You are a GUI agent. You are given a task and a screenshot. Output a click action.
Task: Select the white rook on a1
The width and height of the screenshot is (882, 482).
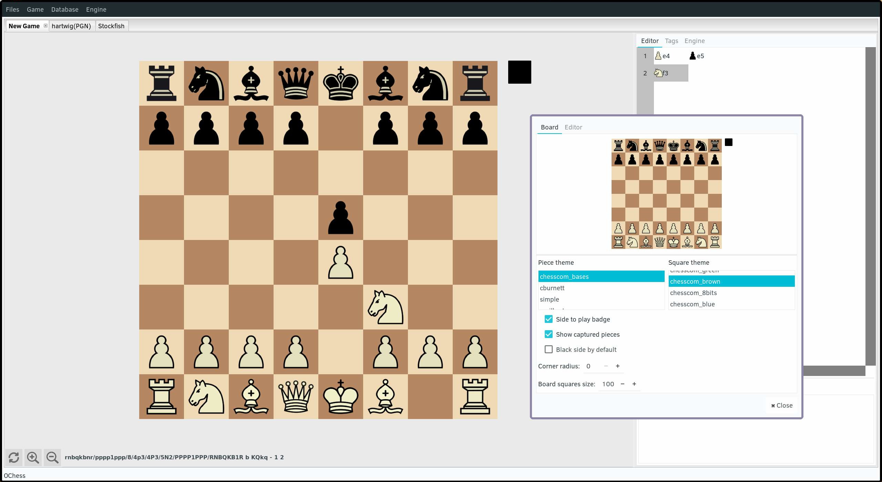(x=161, y=397)
